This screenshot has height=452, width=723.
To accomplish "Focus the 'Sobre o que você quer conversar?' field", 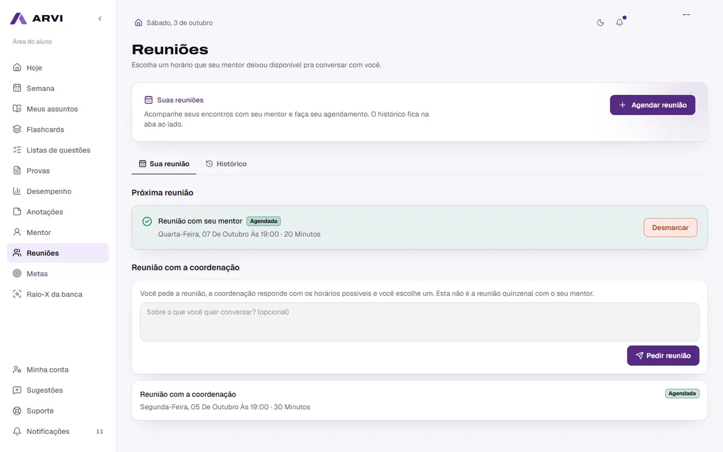I will [x=419, y=322].
